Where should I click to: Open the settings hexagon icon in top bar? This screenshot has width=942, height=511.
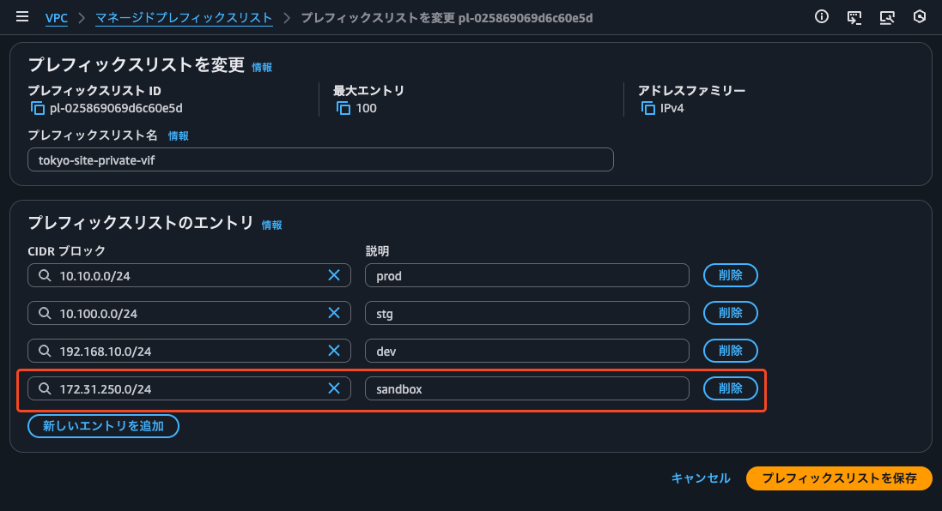pyautogui.click(x=919, y=16)
